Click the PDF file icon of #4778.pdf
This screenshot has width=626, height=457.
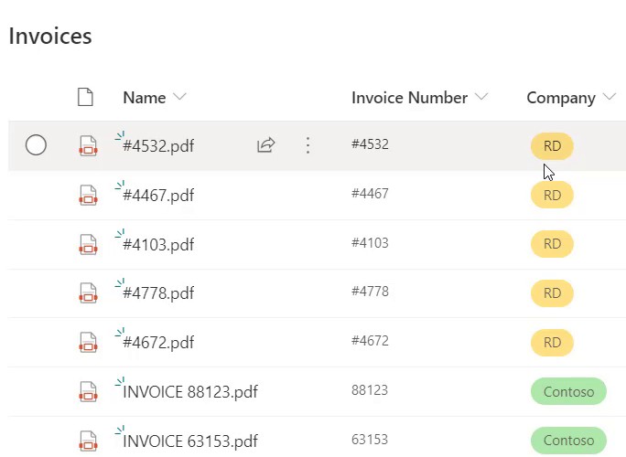[x=88, y=293]
